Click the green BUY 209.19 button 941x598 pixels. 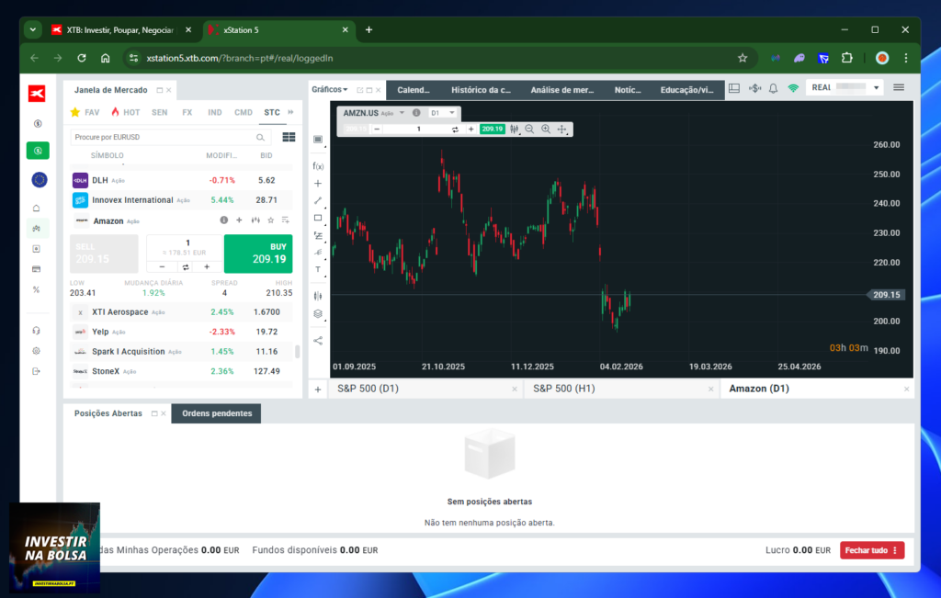pos(258,254)
